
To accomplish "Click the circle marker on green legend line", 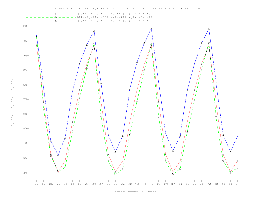I will (x=56, y=17).
